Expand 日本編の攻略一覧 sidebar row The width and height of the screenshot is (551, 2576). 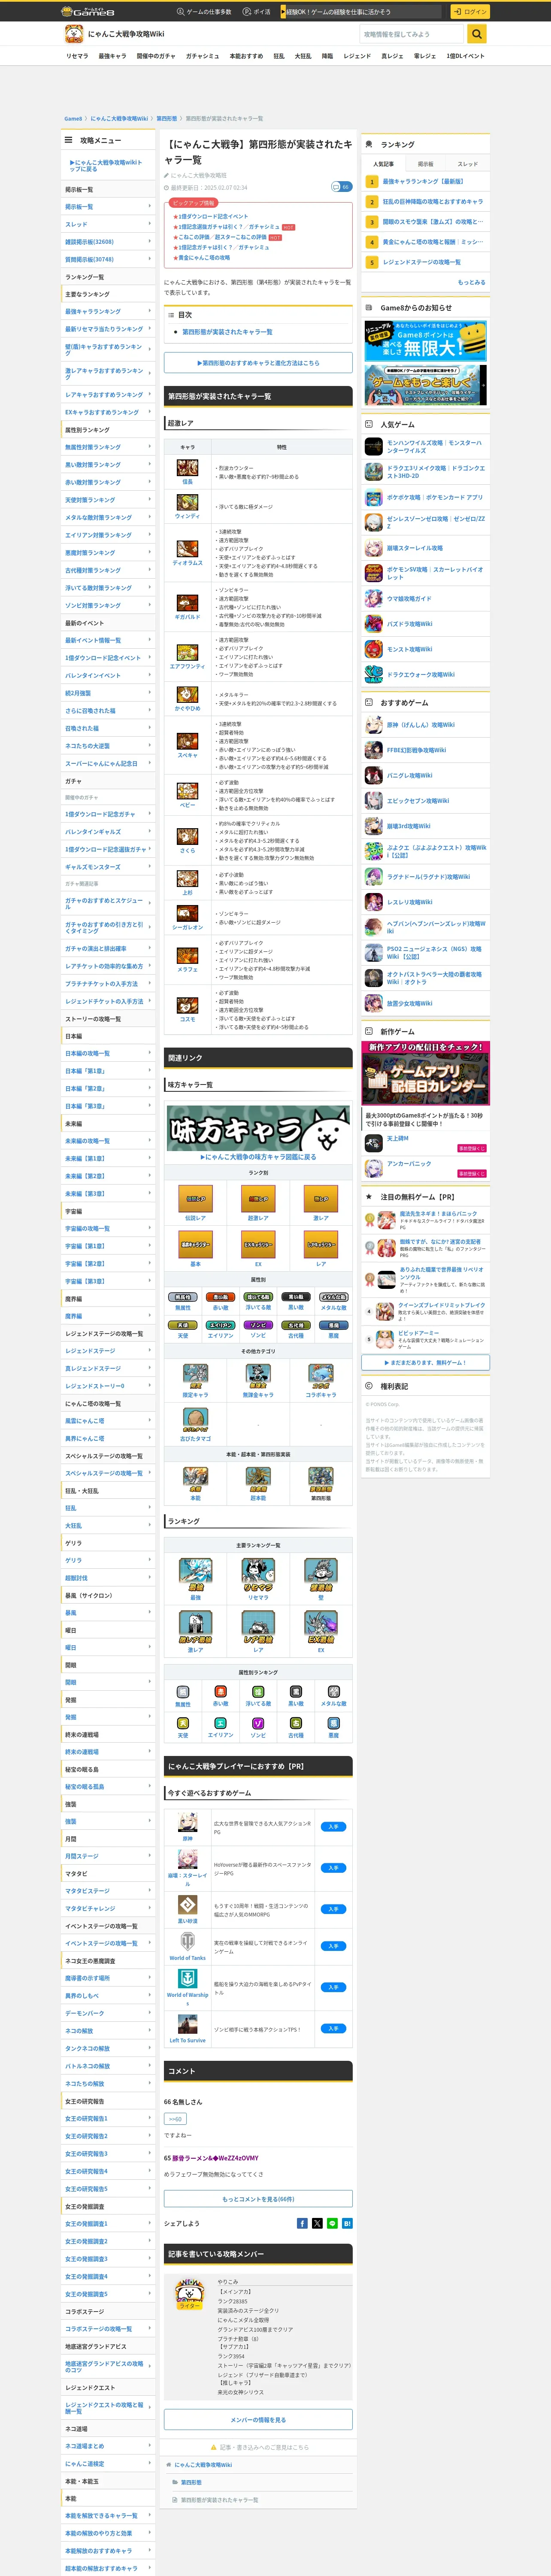click(108, 1053)
